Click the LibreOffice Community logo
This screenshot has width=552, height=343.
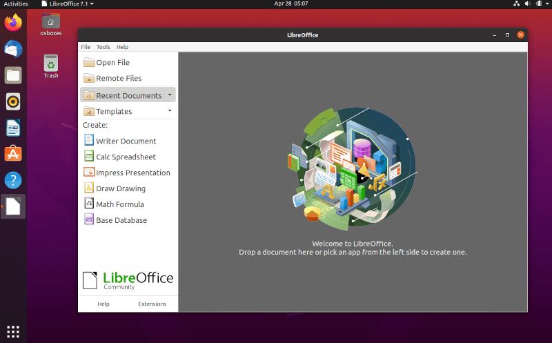pyautogui.click(x=128, y=281)
